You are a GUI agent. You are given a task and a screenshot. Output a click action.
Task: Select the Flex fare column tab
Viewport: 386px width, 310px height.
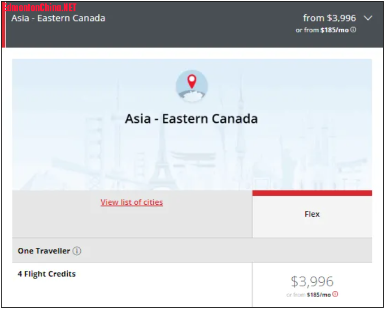click(312, 214)
